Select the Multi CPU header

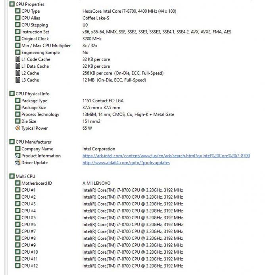pyautogui.click(x=25, y=176)
